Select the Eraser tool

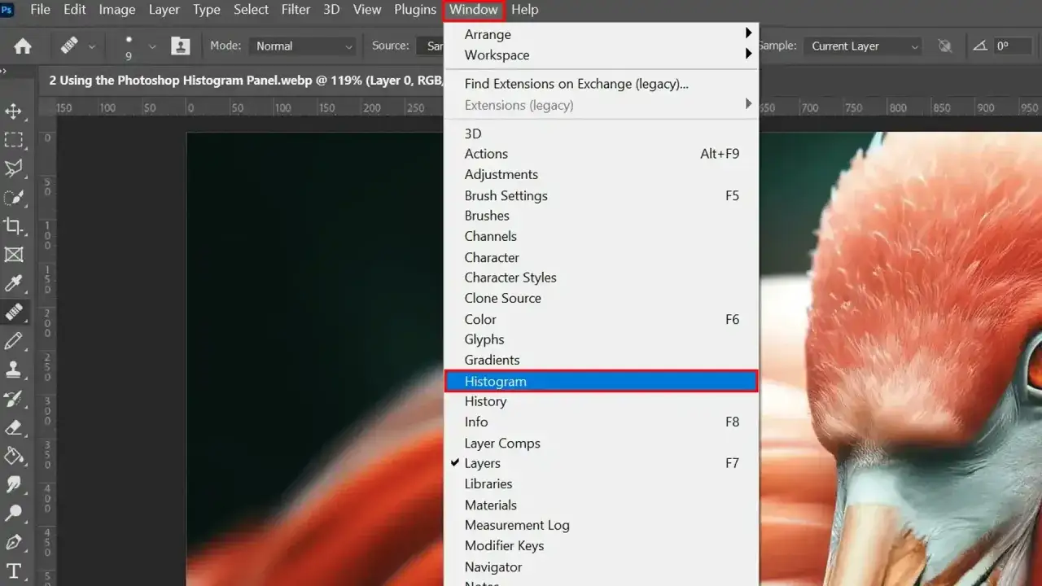tap(14, 426)
